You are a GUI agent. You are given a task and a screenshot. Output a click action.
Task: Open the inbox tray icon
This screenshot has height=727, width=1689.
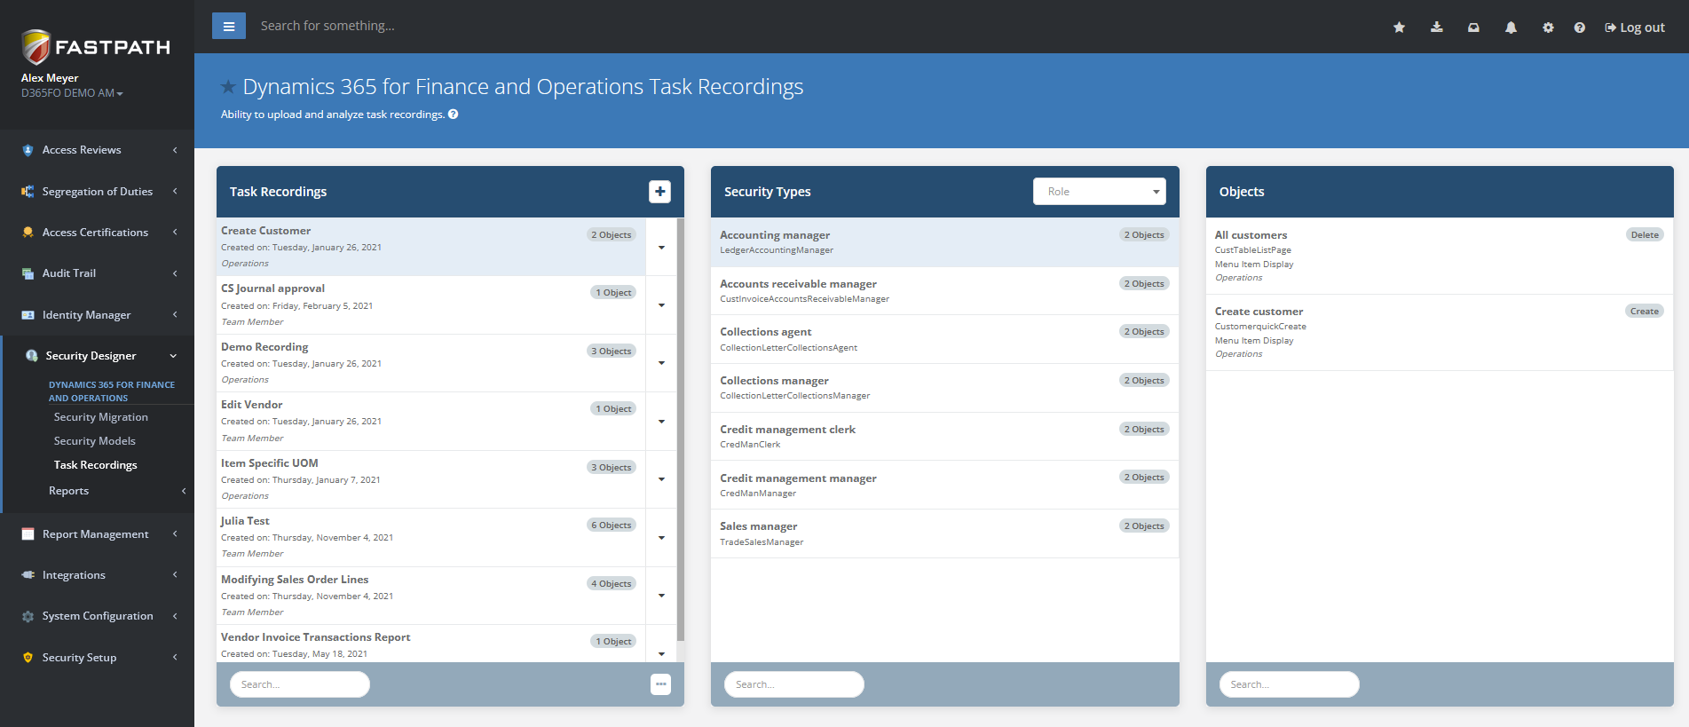pyautogui.click(x=1473, y=28)
